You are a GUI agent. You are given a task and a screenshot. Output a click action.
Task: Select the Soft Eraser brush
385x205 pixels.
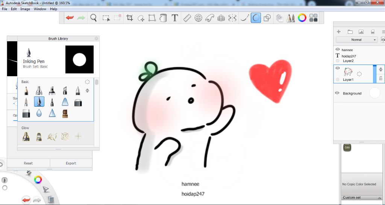point(26,113)
